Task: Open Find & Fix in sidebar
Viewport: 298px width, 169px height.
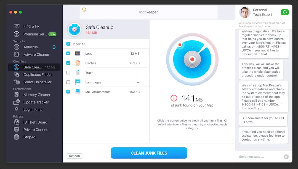Action: (x=34, y=26)
